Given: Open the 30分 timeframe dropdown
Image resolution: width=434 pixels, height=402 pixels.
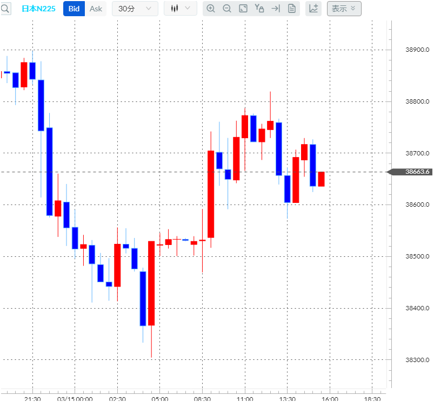Looking at the screenshot, I should click(135, 9).
